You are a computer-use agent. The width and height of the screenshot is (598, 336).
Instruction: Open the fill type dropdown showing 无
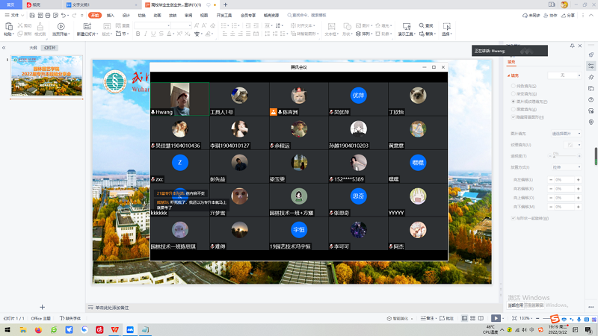[x=565, y=75]
